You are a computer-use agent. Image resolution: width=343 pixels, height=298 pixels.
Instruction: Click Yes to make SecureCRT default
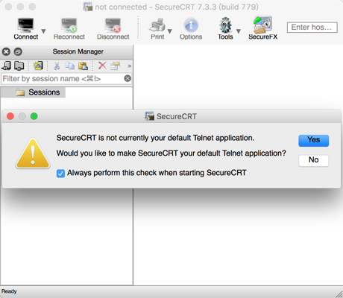click(x=313, y=141)
